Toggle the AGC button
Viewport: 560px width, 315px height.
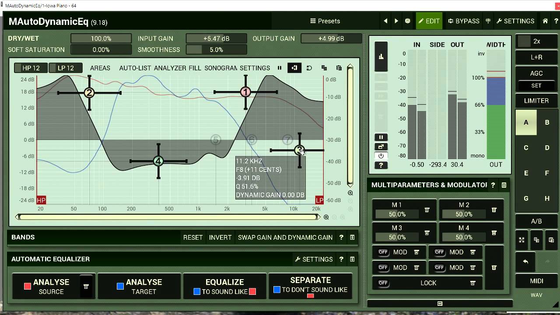point(536,73)
